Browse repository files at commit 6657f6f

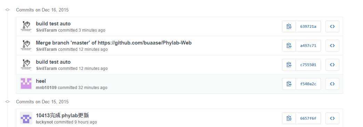(332, 118)
